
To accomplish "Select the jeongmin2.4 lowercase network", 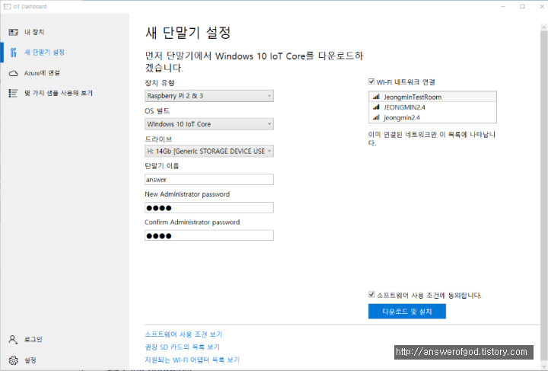I will click(x=432, y=117).
